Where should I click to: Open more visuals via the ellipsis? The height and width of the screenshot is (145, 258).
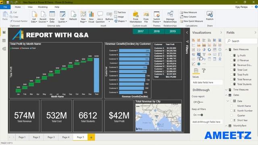click(204, 64)
